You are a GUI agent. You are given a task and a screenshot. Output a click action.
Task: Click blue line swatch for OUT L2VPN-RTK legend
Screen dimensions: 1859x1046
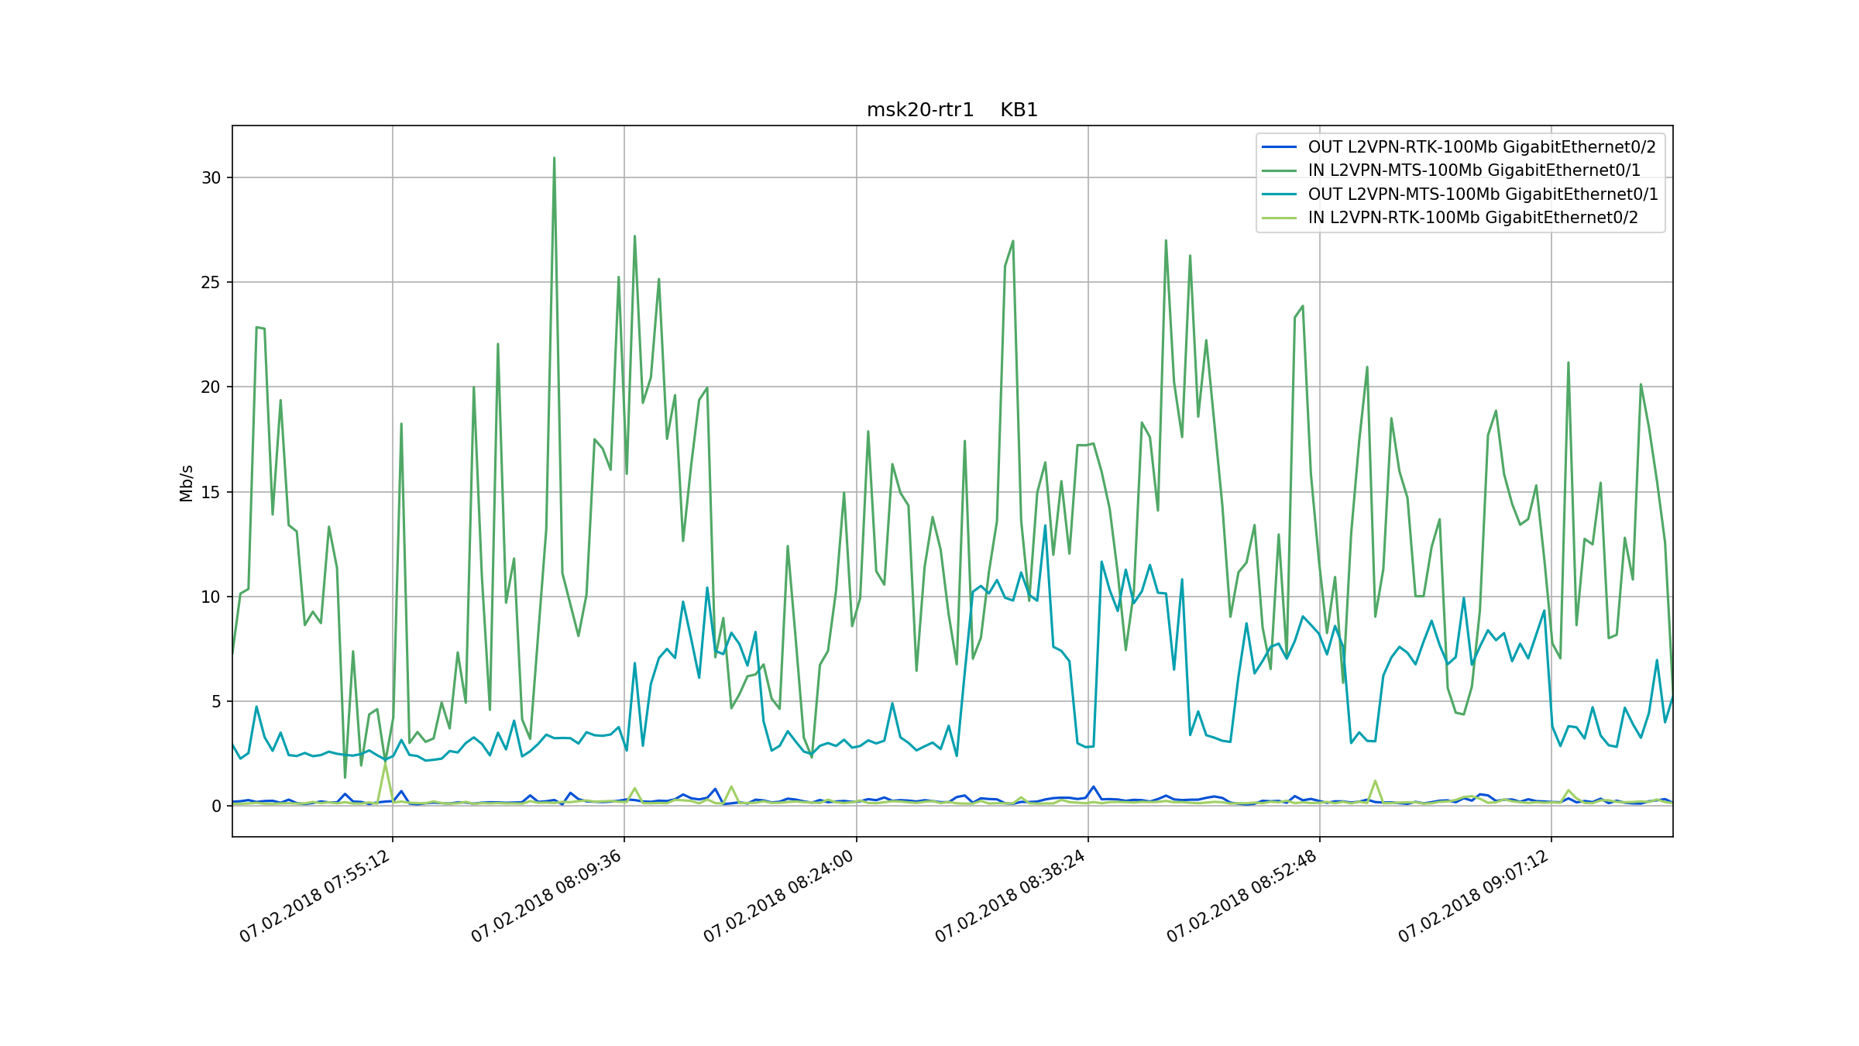point(1279,147)
